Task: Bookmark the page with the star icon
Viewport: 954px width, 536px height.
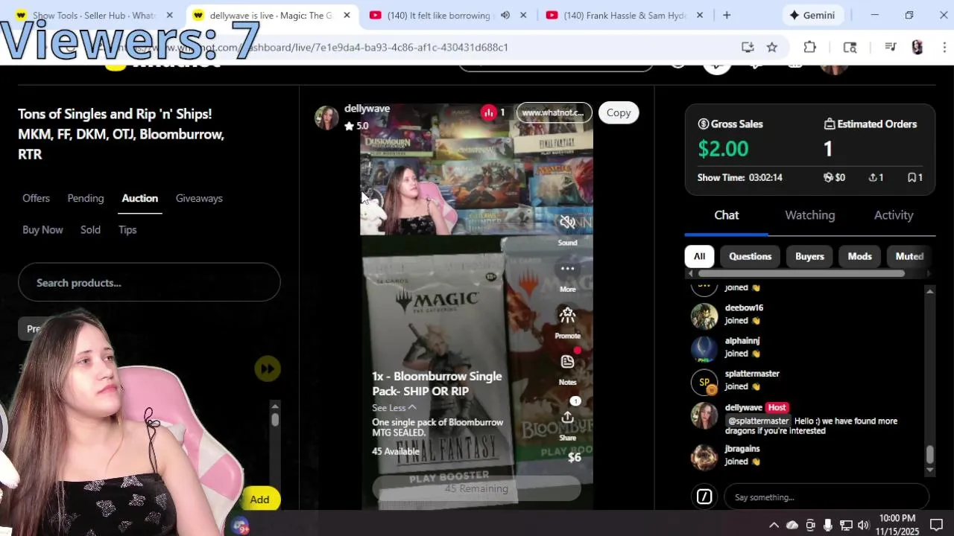Action: pyautogui.click(x=772, y=47)
